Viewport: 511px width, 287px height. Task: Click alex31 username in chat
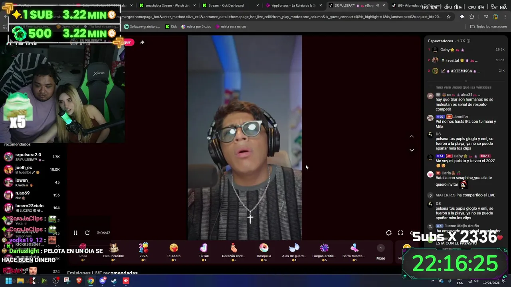(466, 95)
